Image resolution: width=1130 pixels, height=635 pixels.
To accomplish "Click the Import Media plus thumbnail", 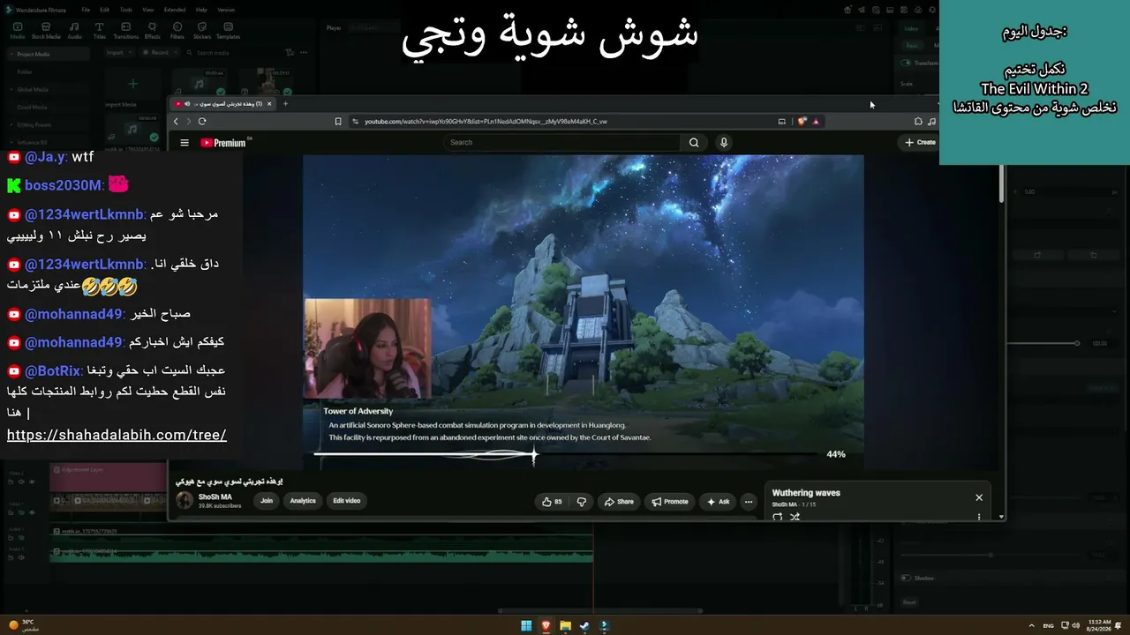I will (132, 84).
